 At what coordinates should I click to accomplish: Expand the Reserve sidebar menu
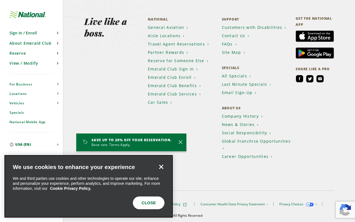tap(34, 53)
